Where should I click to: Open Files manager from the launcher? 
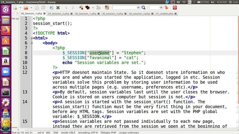[6, 20]
